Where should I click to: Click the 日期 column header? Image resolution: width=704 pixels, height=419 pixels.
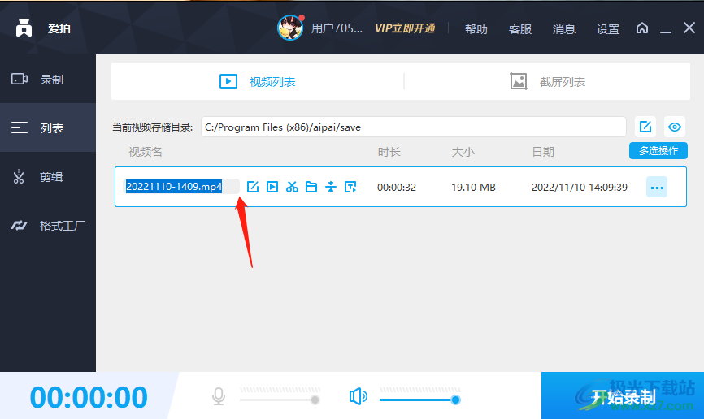tap(543, 152)
